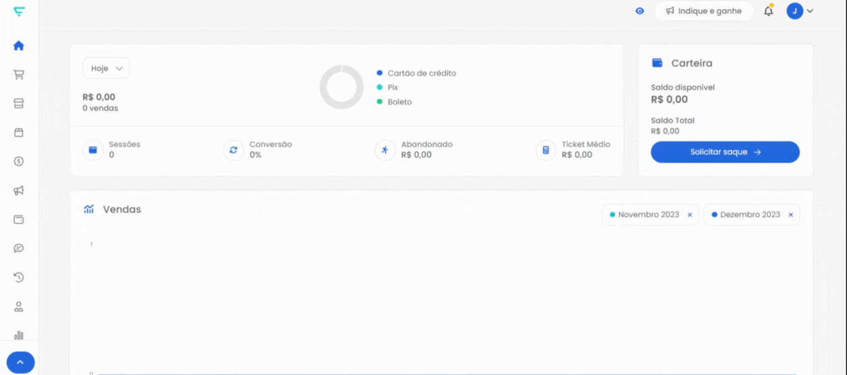Click the Carteira heading

coord(692,63)
